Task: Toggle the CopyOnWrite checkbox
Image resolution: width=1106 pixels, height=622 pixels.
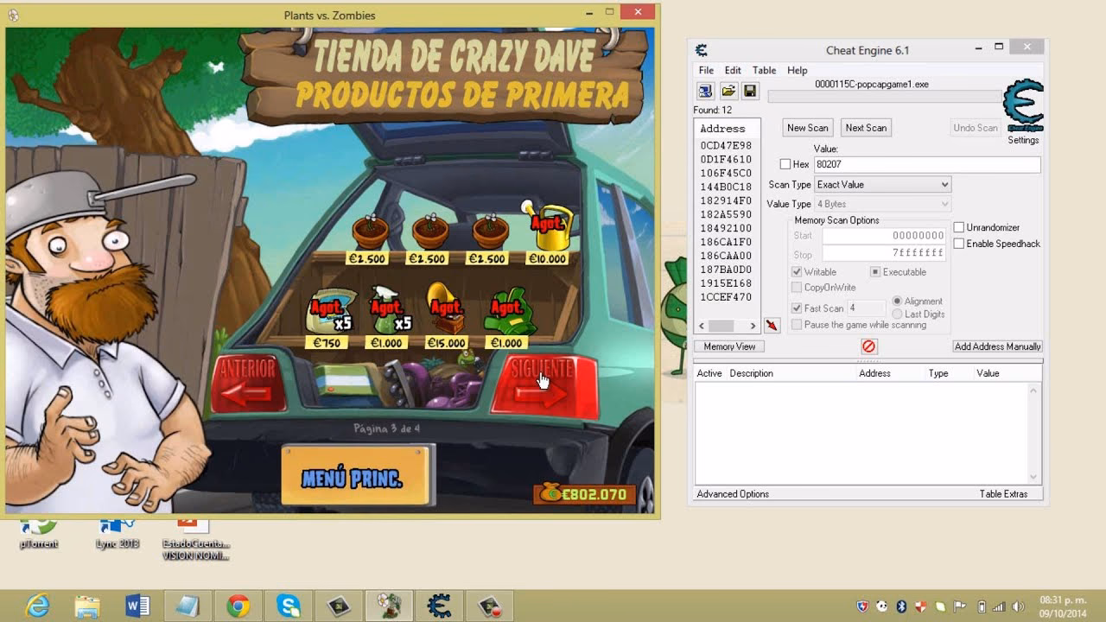Action: click(797, 288)
